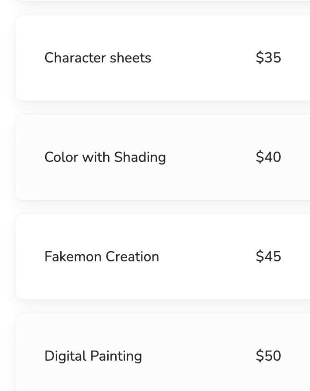310x391 pixels.
Task: Open the Fakemon Creation item
Action: coord(163,257)
